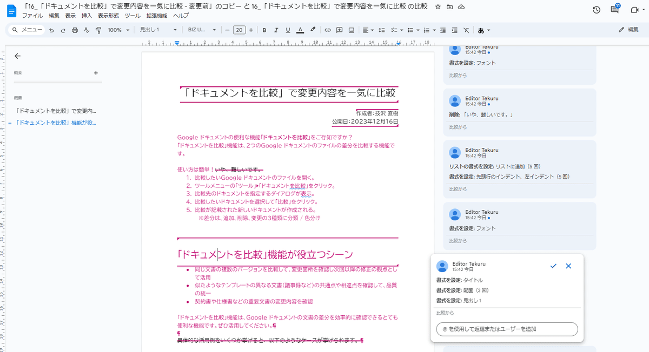Decrease font size with minus button
This screenshot has width=649, height=352.
tap(228, 30)
